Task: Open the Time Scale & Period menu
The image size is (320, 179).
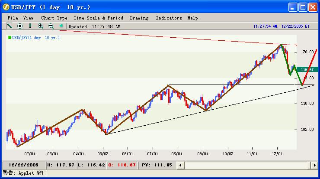Action: click(98, 18)
